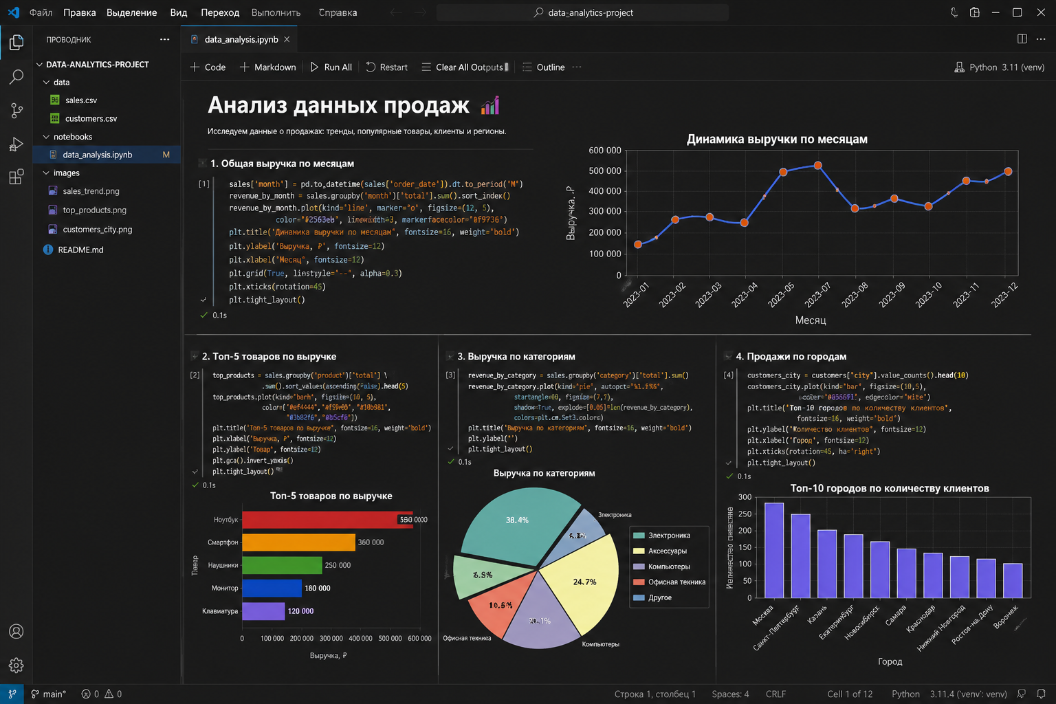Collapse the images folder
Screen dimensions: 1056x704
pyautogui.click(x=46, y=173)
